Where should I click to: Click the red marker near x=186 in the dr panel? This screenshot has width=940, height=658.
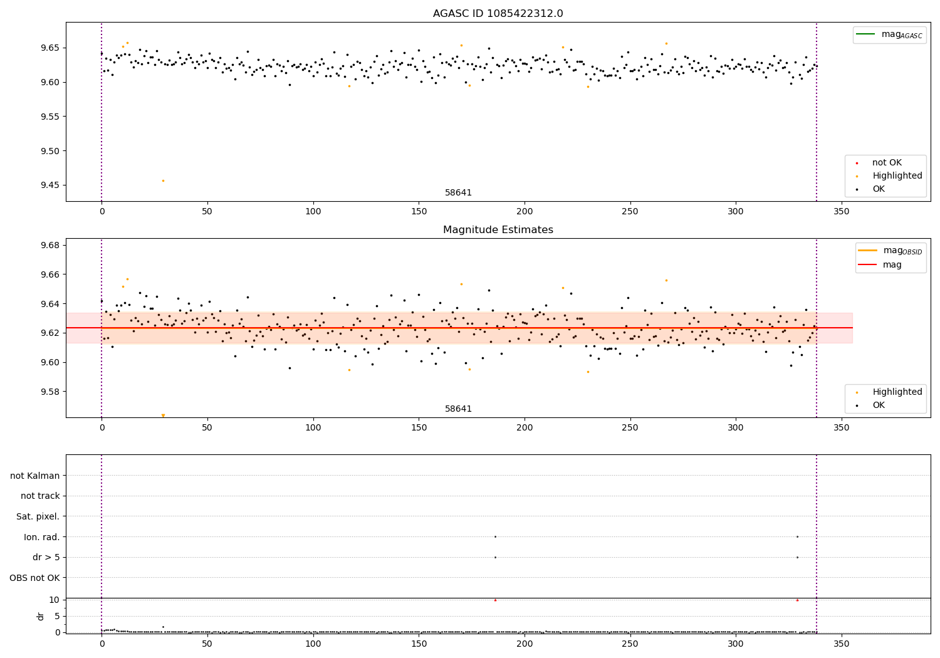point(495,600)
